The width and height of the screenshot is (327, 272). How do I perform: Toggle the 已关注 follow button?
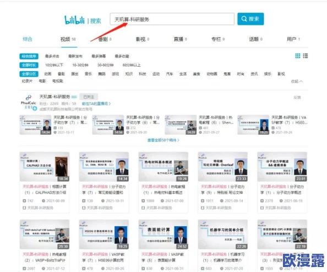click(x=89, y=97)
